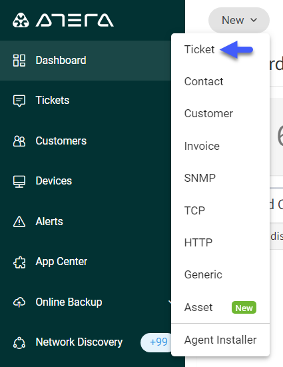
Task: Click the Online Backup cloud icon
Action: [x=19, y=302]
